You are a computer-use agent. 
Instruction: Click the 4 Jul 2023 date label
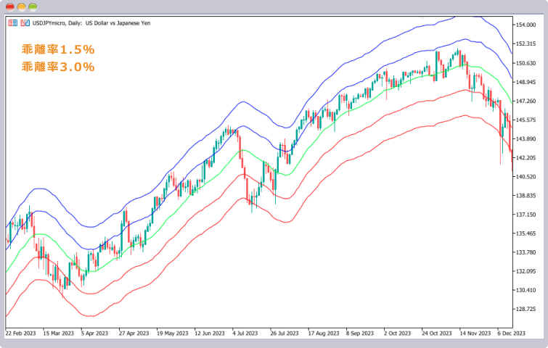[245, 333]
